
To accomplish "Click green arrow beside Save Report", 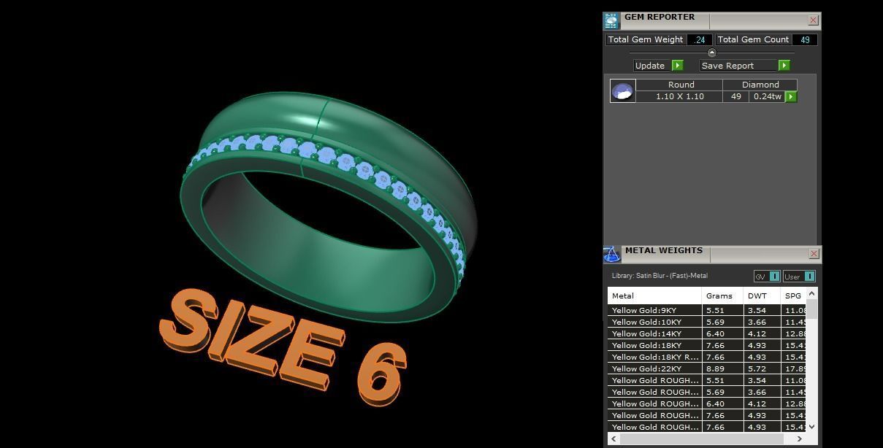I will 784,66.
